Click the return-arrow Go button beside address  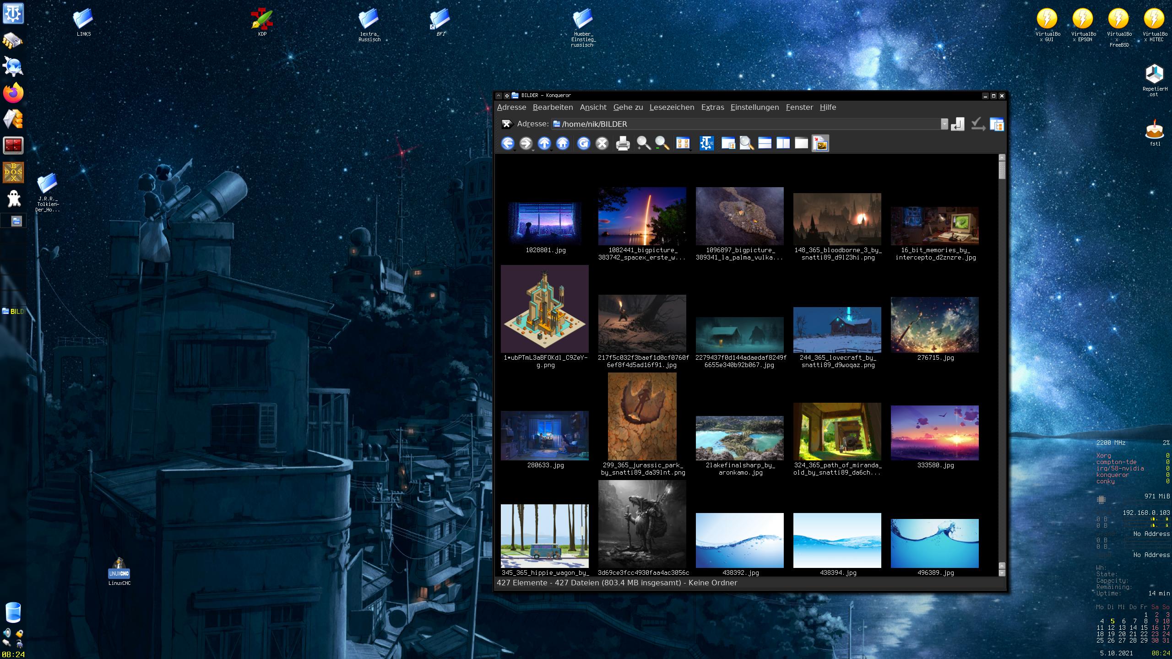point(958,124)
